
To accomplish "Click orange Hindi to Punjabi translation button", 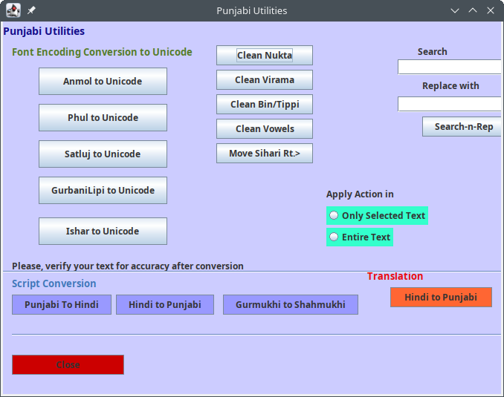I will tap(441, 297).
